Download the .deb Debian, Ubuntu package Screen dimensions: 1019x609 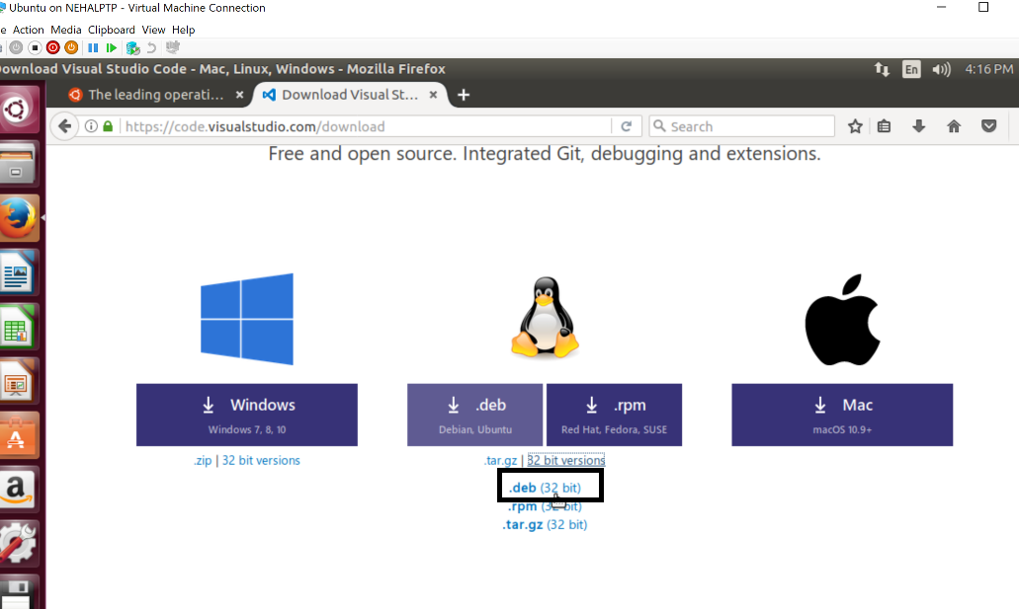(x=475, y=415)
